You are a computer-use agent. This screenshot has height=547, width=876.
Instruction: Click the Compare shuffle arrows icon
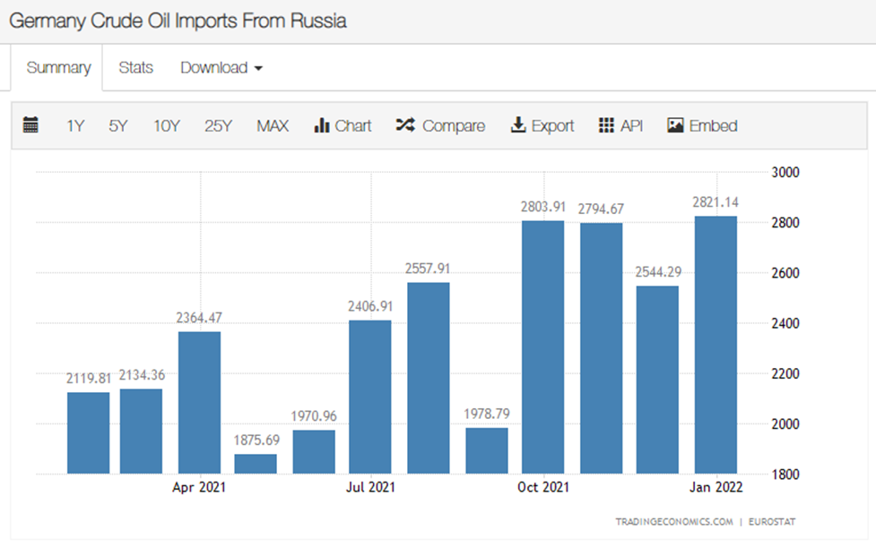(405, 125)
